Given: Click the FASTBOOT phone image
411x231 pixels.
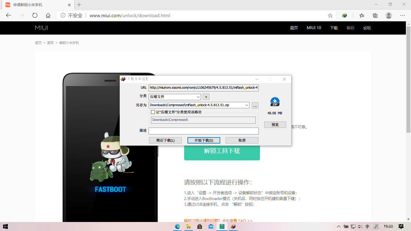Looking at the screenshot, I should [x=110, y=147].
